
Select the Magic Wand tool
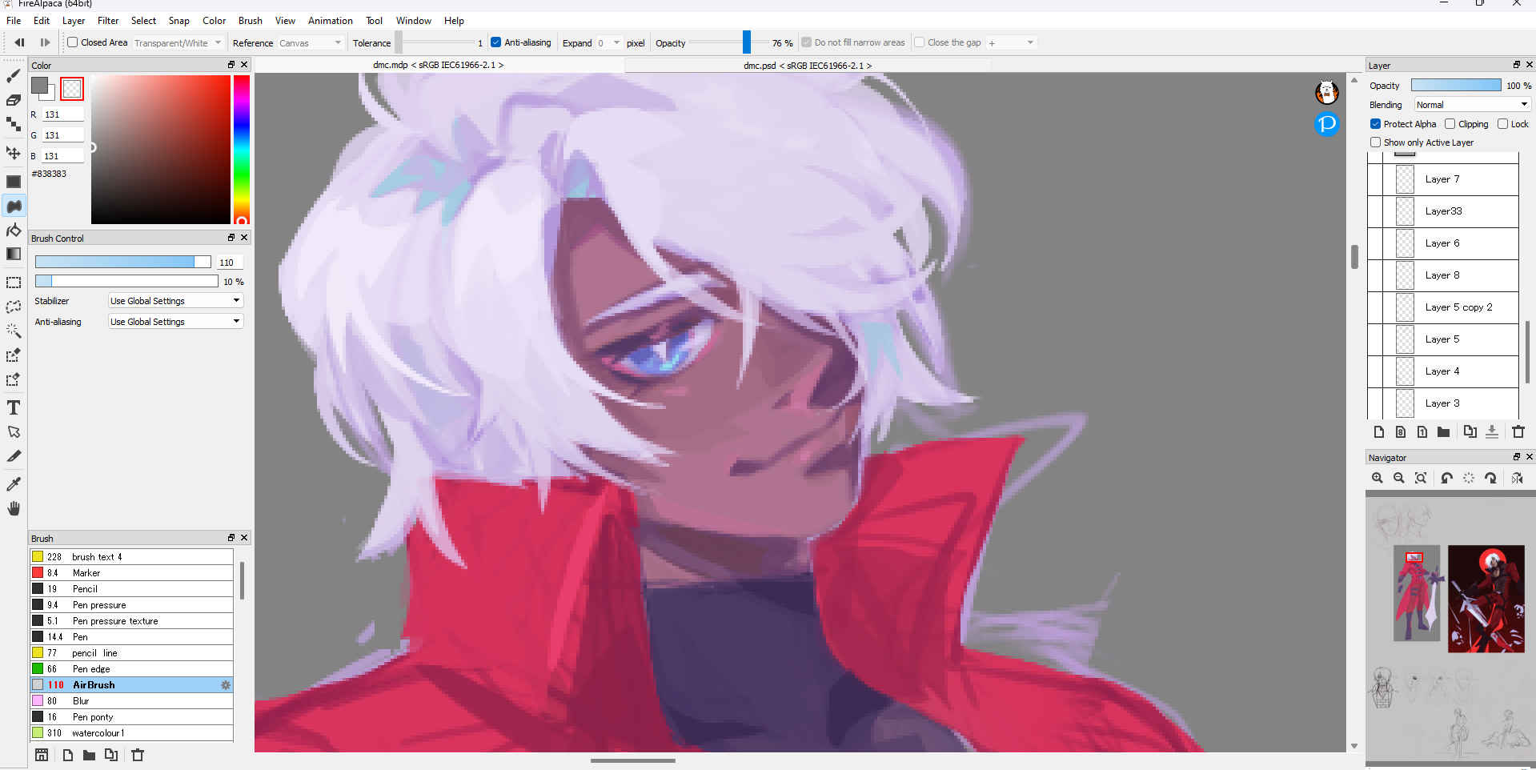click(14, 331)
